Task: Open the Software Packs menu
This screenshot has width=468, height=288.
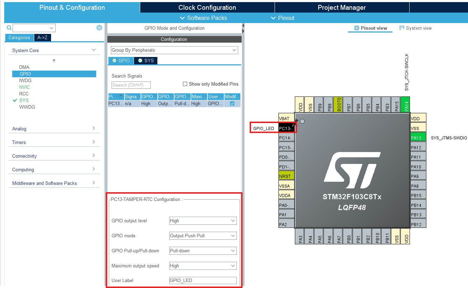Action: pyautogui.click(x=203, y=18)
